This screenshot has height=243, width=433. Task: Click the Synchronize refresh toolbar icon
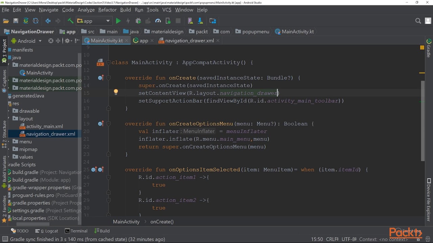pyautogui.click(x=36, y=21)
